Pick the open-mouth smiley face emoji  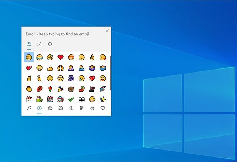(x=92, y=99)
